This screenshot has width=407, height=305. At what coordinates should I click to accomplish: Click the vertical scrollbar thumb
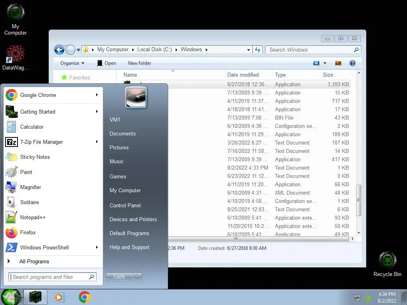click(359, 200)
